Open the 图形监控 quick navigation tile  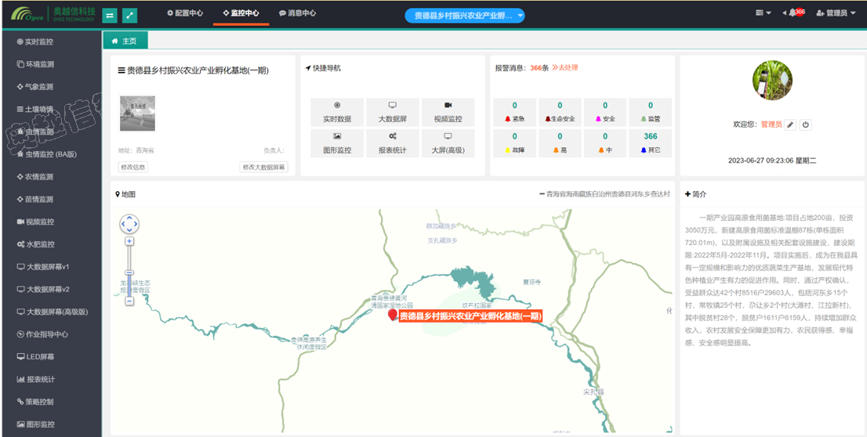(337, 143)
